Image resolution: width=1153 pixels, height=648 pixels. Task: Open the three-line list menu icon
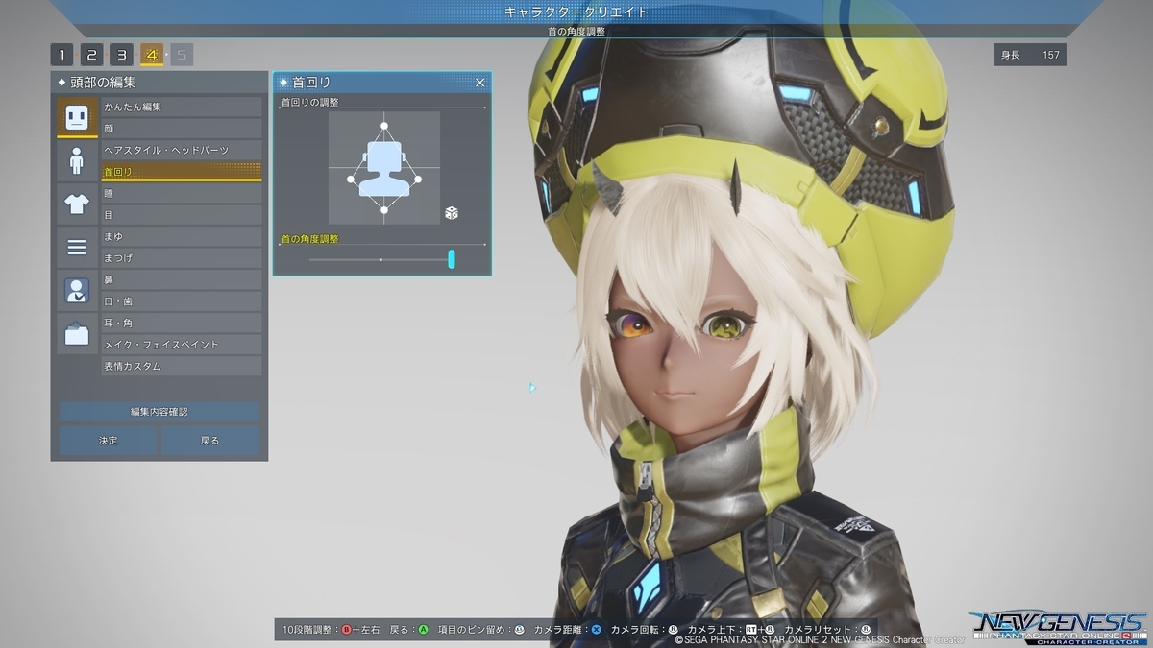click(x=77, y=247)
